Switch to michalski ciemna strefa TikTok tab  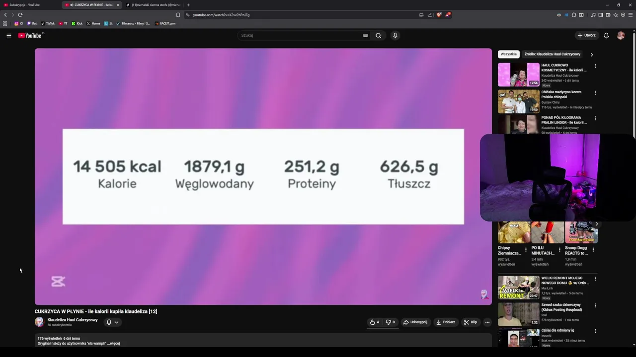point(154,5)
